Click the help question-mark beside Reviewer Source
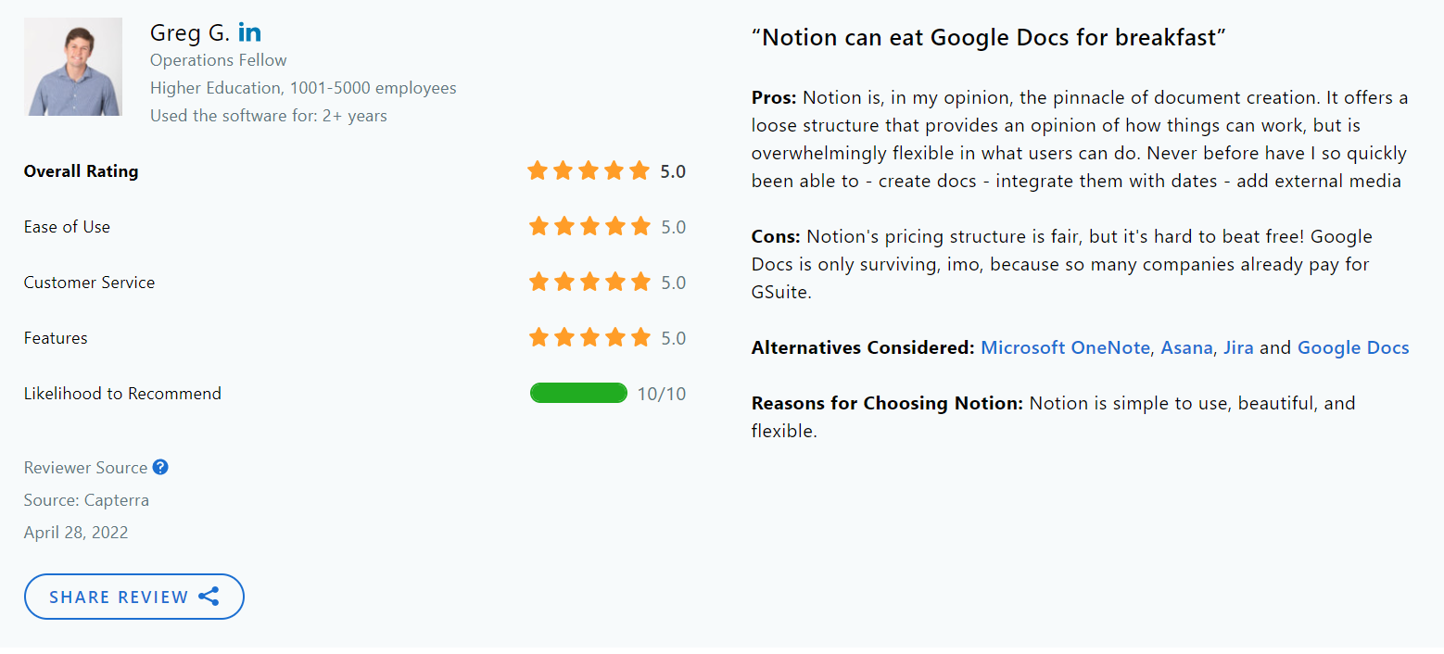The height and width of the screenshot is (654, 1444). (159, 467)
